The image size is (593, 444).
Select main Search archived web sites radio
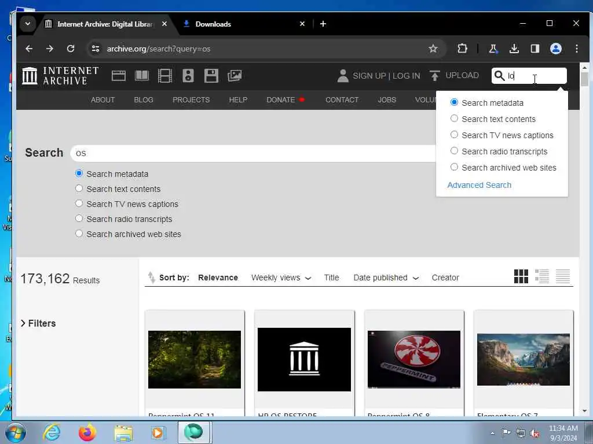(x=79, y=234)
